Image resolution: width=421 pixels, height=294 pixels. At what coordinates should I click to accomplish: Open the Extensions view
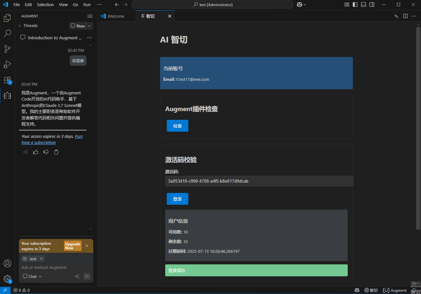pyautogui.click(x=7, y=80)
